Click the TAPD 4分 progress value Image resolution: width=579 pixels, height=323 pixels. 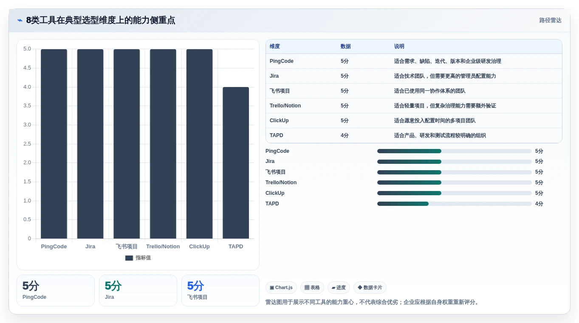[539, 204]
